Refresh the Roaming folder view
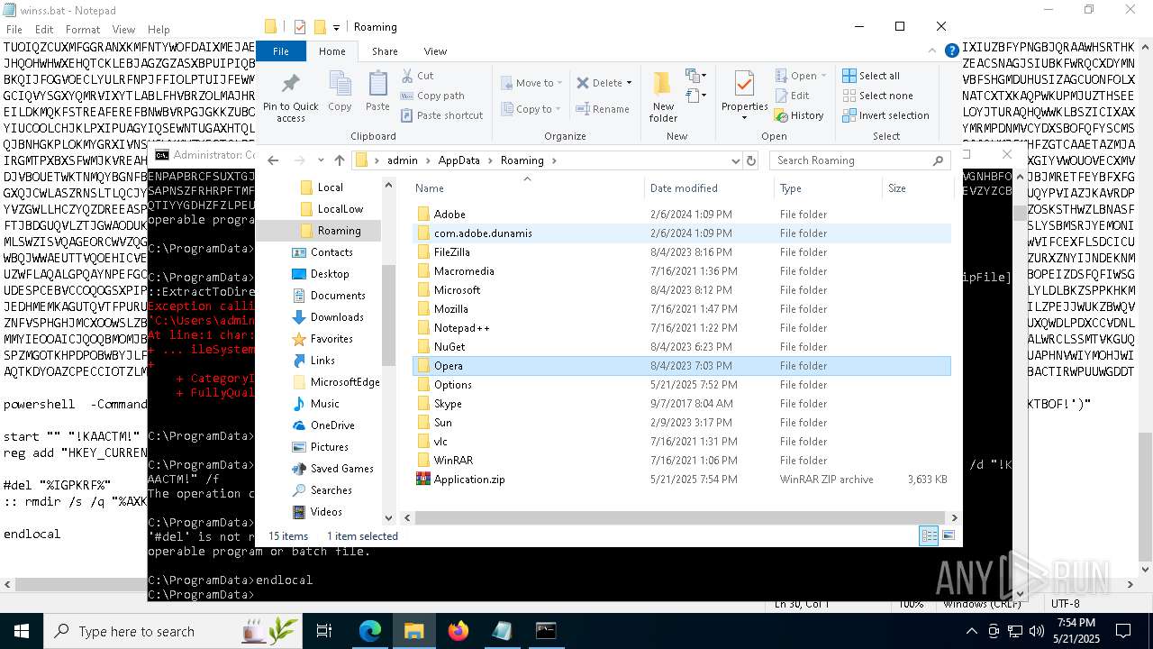 tap(751, 160)
